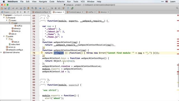The width and height of the screenshot is (179, 101).
Task: Click the Redo arrow in toolbar
Action: (17, 8)
